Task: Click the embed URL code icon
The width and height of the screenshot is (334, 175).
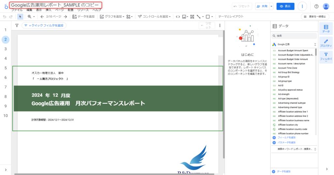Action: [x=178, y=16]
